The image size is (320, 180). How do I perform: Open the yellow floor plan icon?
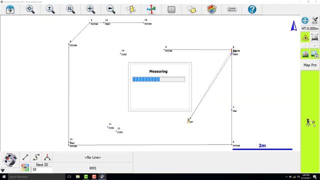point(131,9)
